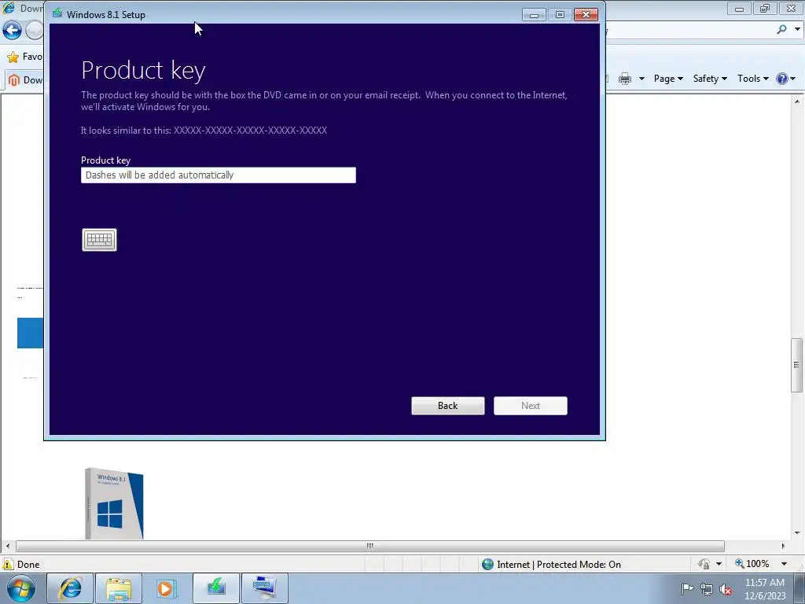This screenshot has height=604, width=805.
Task: Click the Windows Setup download taskbar icon
Action: 216,588
